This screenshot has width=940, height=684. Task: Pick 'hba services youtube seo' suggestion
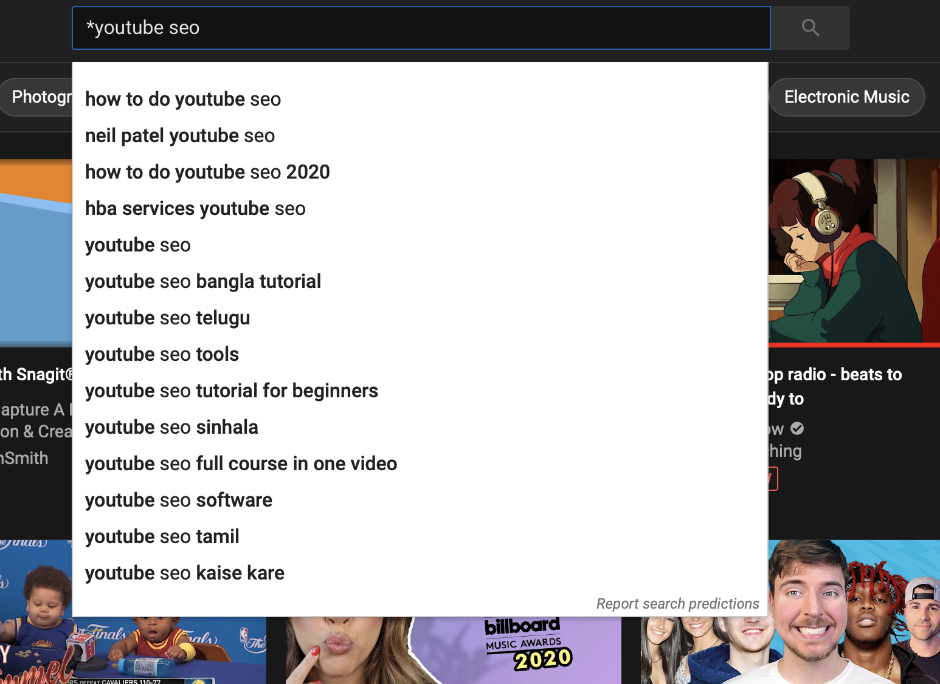point(420,208)
